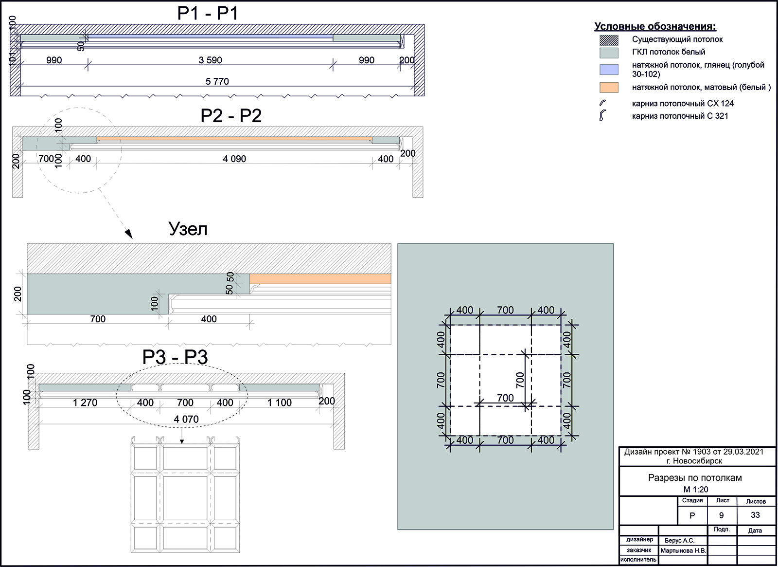Image resolution: width=778 pixels, height=567 pixels.
Task: Click the '3 590' dimension in section P1
Action: point(211,60)
